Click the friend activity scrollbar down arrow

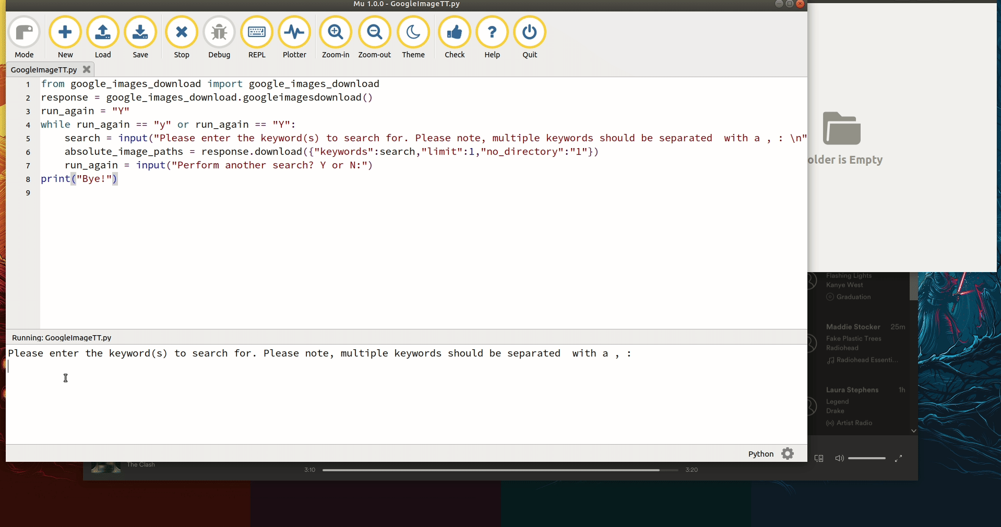913,431
